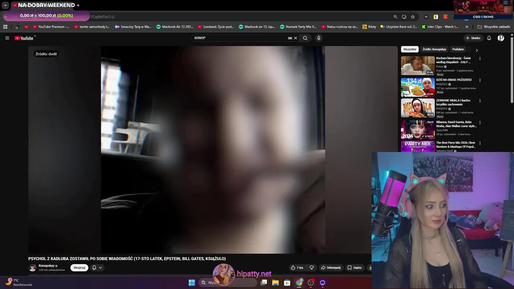
Task: Click the Zapisz save button
Action: coord(355,268)
